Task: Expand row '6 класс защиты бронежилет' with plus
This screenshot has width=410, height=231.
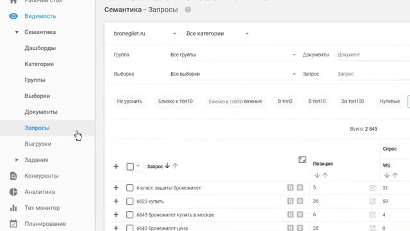Action: tap(116, 187)
